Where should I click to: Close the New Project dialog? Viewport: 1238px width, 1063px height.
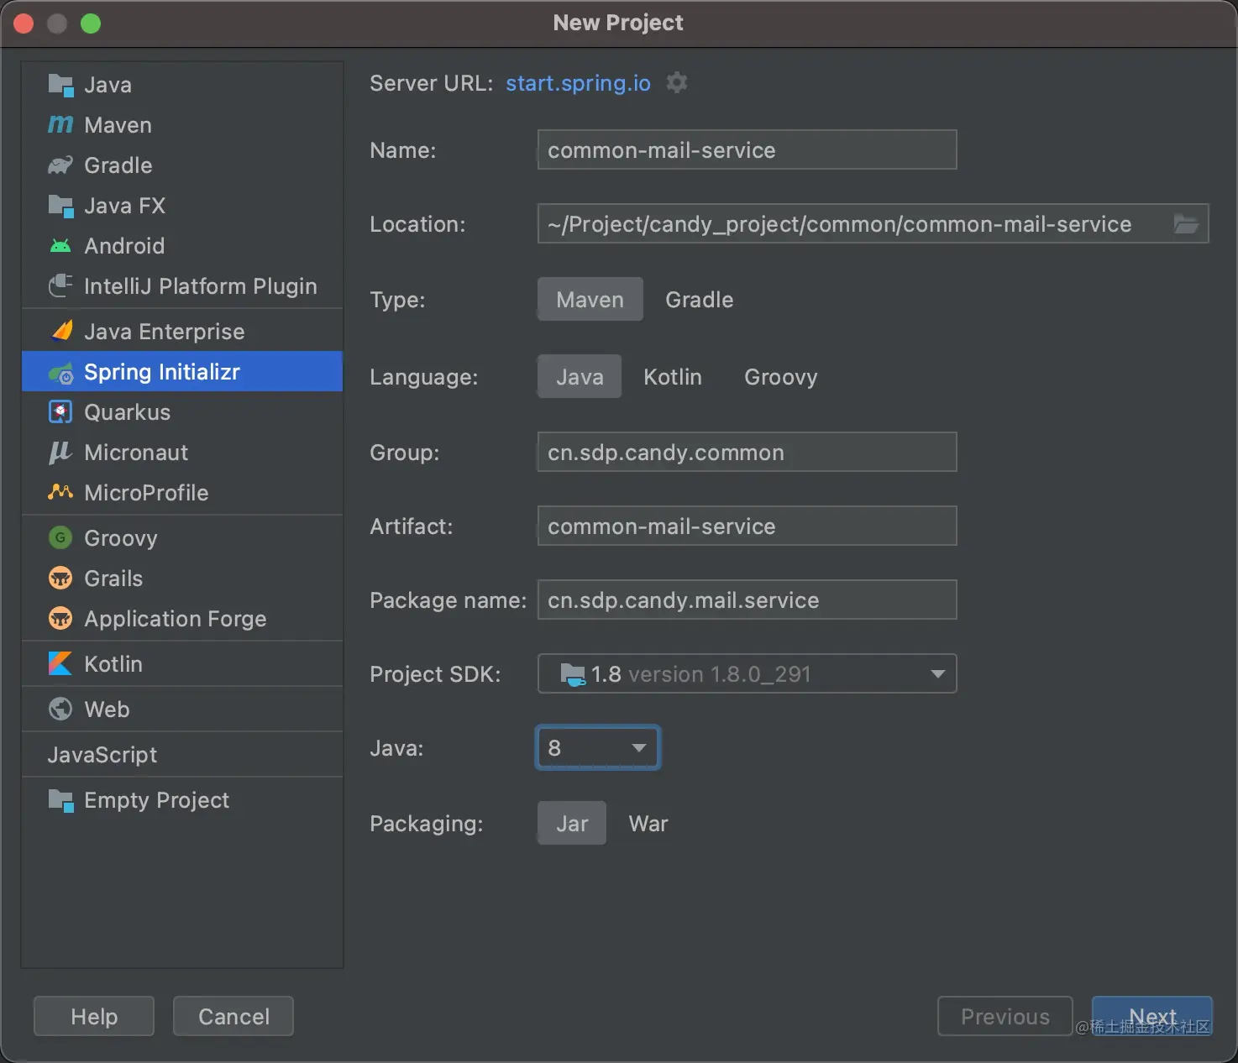pos(24,24)
